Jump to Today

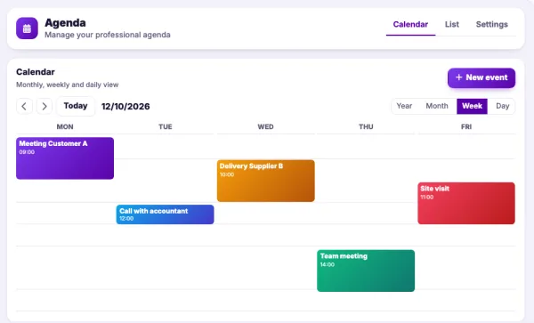[x=76, y=106]
